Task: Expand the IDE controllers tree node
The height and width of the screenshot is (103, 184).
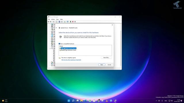Action: tap(50, 29)
